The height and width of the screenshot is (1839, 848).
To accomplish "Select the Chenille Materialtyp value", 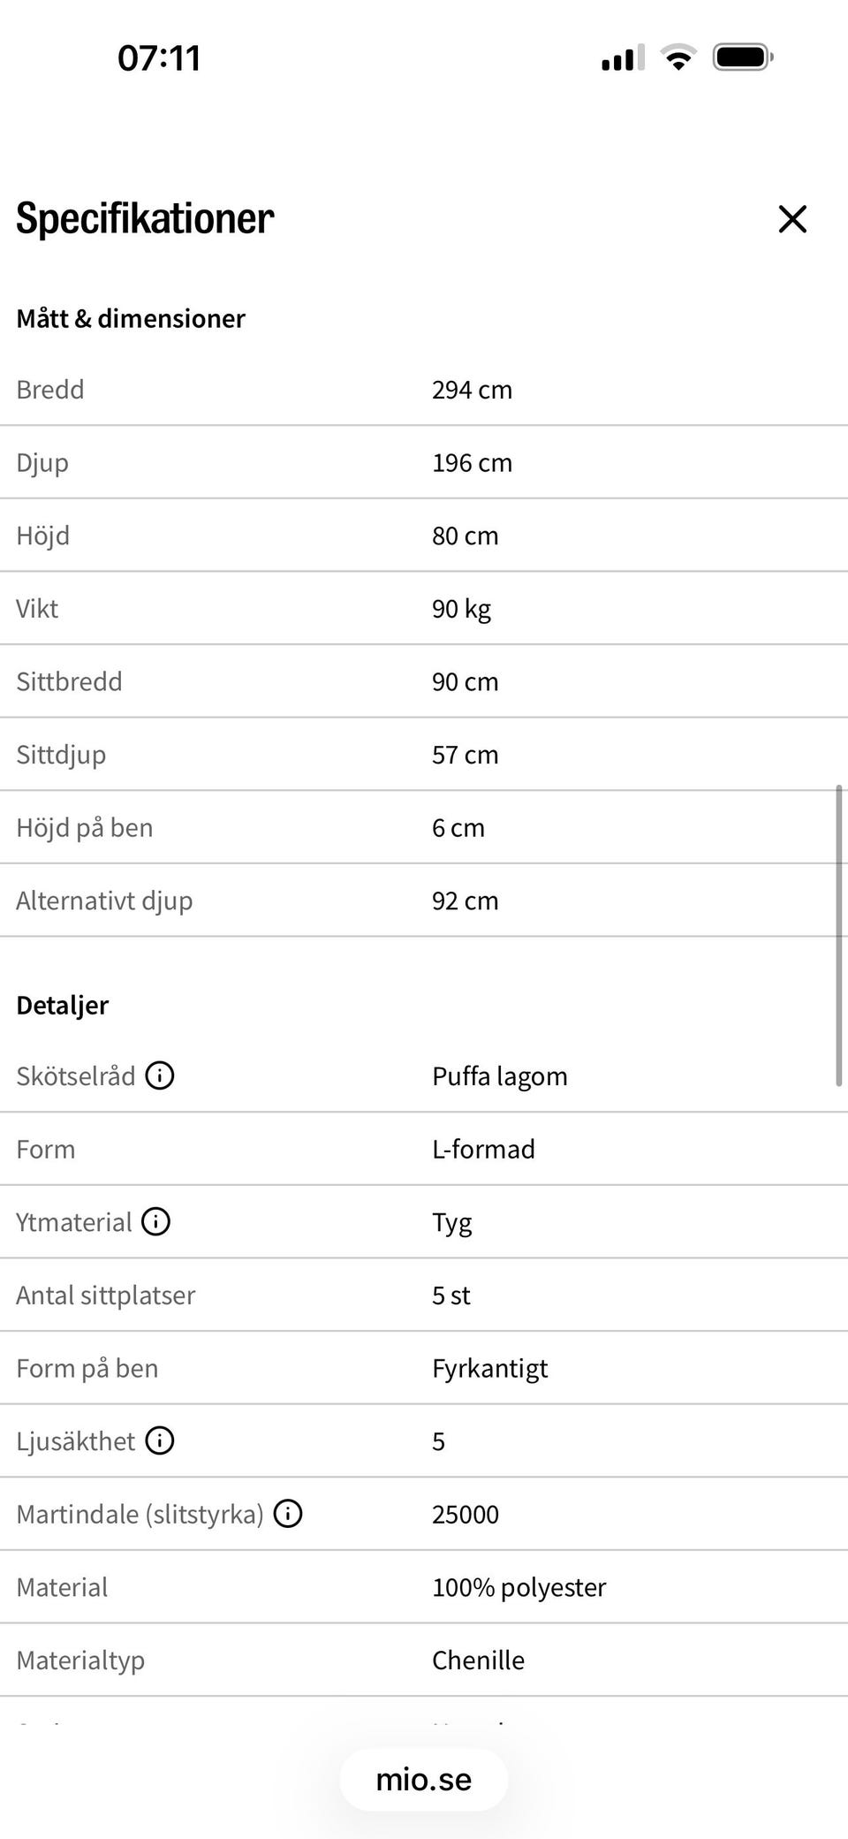I will tap(478, 1660).
